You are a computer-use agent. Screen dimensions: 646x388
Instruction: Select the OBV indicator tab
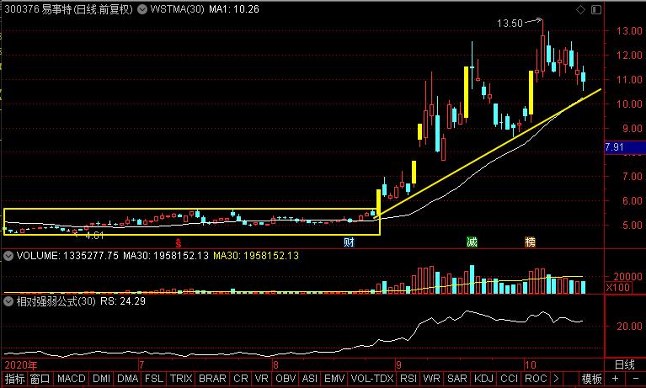[286, 379]
